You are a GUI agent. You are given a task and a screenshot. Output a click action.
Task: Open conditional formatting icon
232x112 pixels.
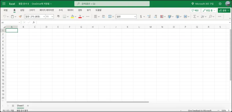click(162, 16)
